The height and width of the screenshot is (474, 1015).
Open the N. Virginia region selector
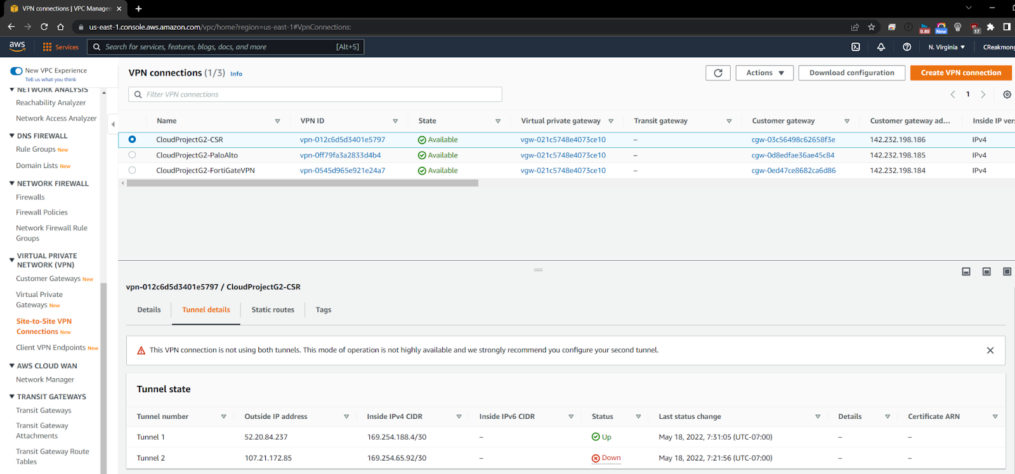tap(946, 47)
